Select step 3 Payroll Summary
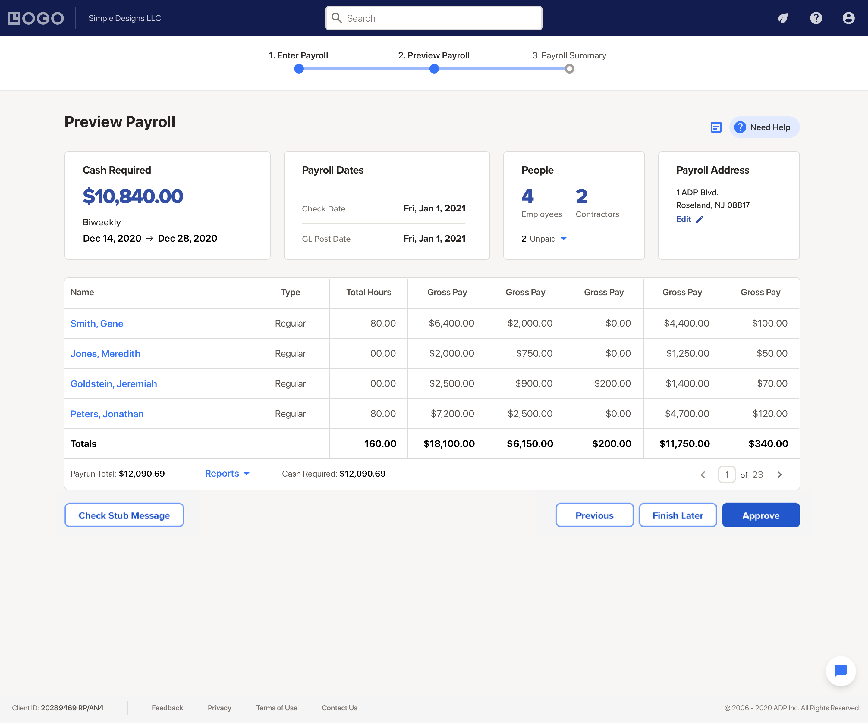 point(569,55)
